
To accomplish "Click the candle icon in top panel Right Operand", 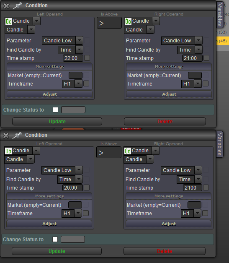I will [128, 21].
